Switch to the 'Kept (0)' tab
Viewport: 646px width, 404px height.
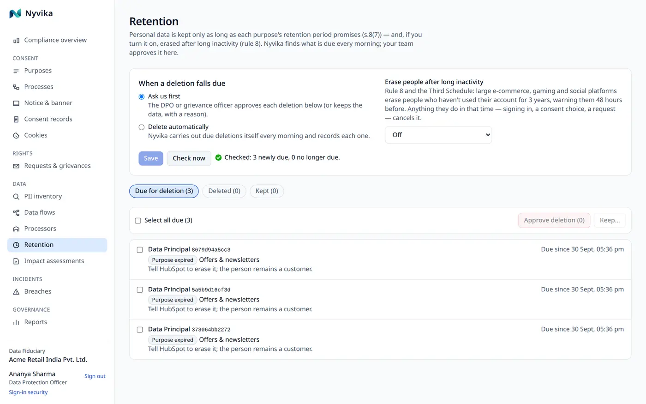click(267, 191)
